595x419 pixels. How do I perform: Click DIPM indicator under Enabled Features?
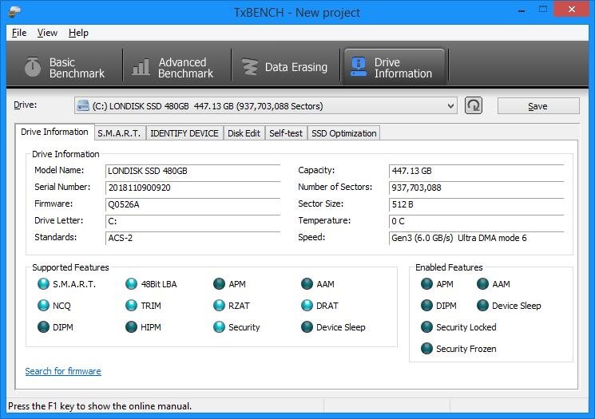click(427, 305)
